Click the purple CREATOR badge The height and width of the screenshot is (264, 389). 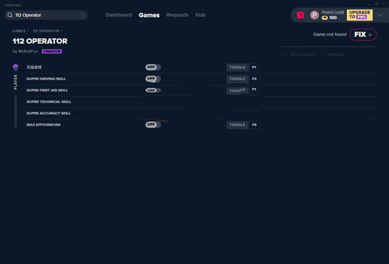52,51
